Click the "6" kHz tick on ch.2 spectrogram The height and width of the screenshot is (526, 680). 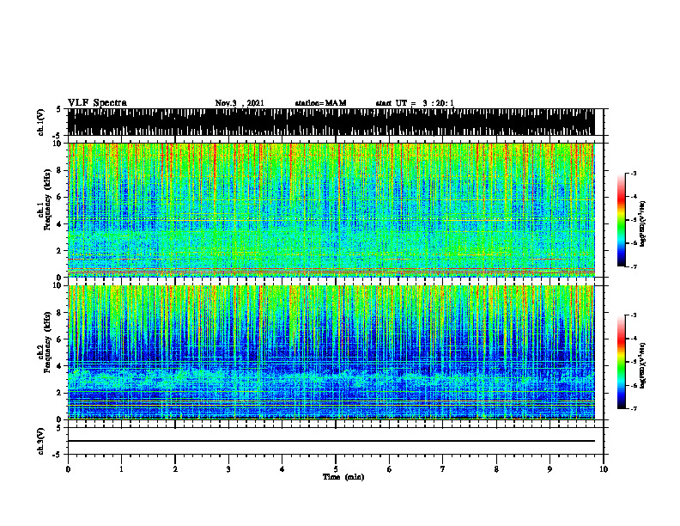(59, 339)
